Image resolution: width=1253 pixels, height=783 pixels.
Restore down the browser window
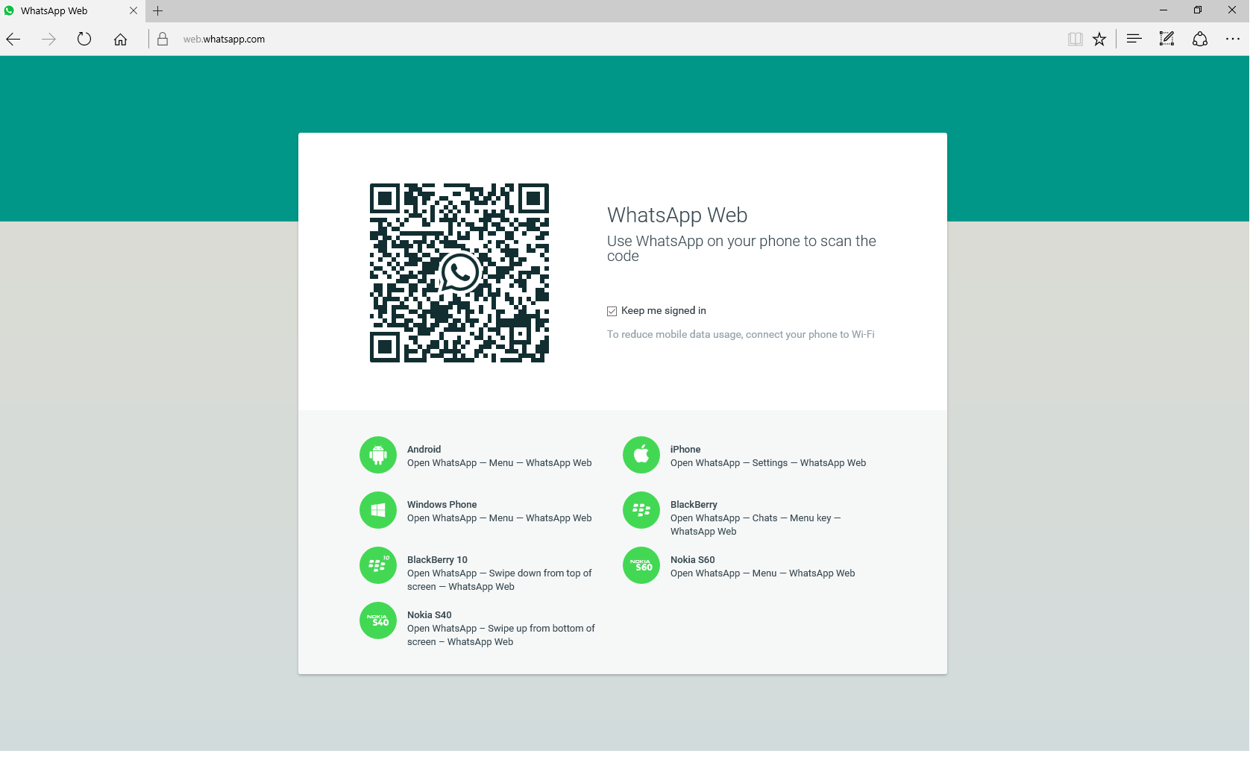coord(1198,10)
